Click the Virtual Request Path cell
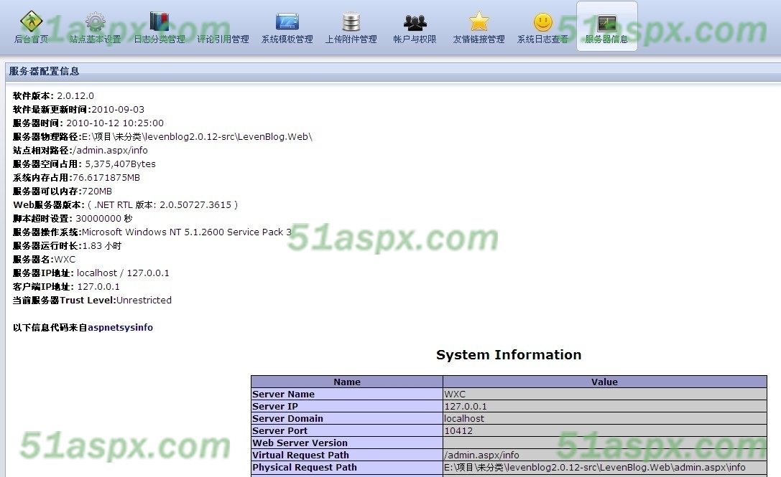The image size is (781, 477). tap(347, 455)
